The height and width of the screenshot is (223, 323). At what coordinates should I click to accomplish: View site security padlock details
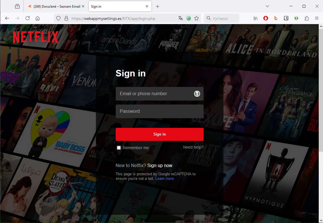coord(66,18)
